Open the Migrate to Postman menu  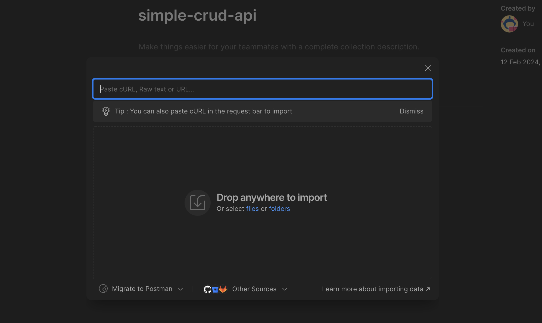click(x=142, y=289)
